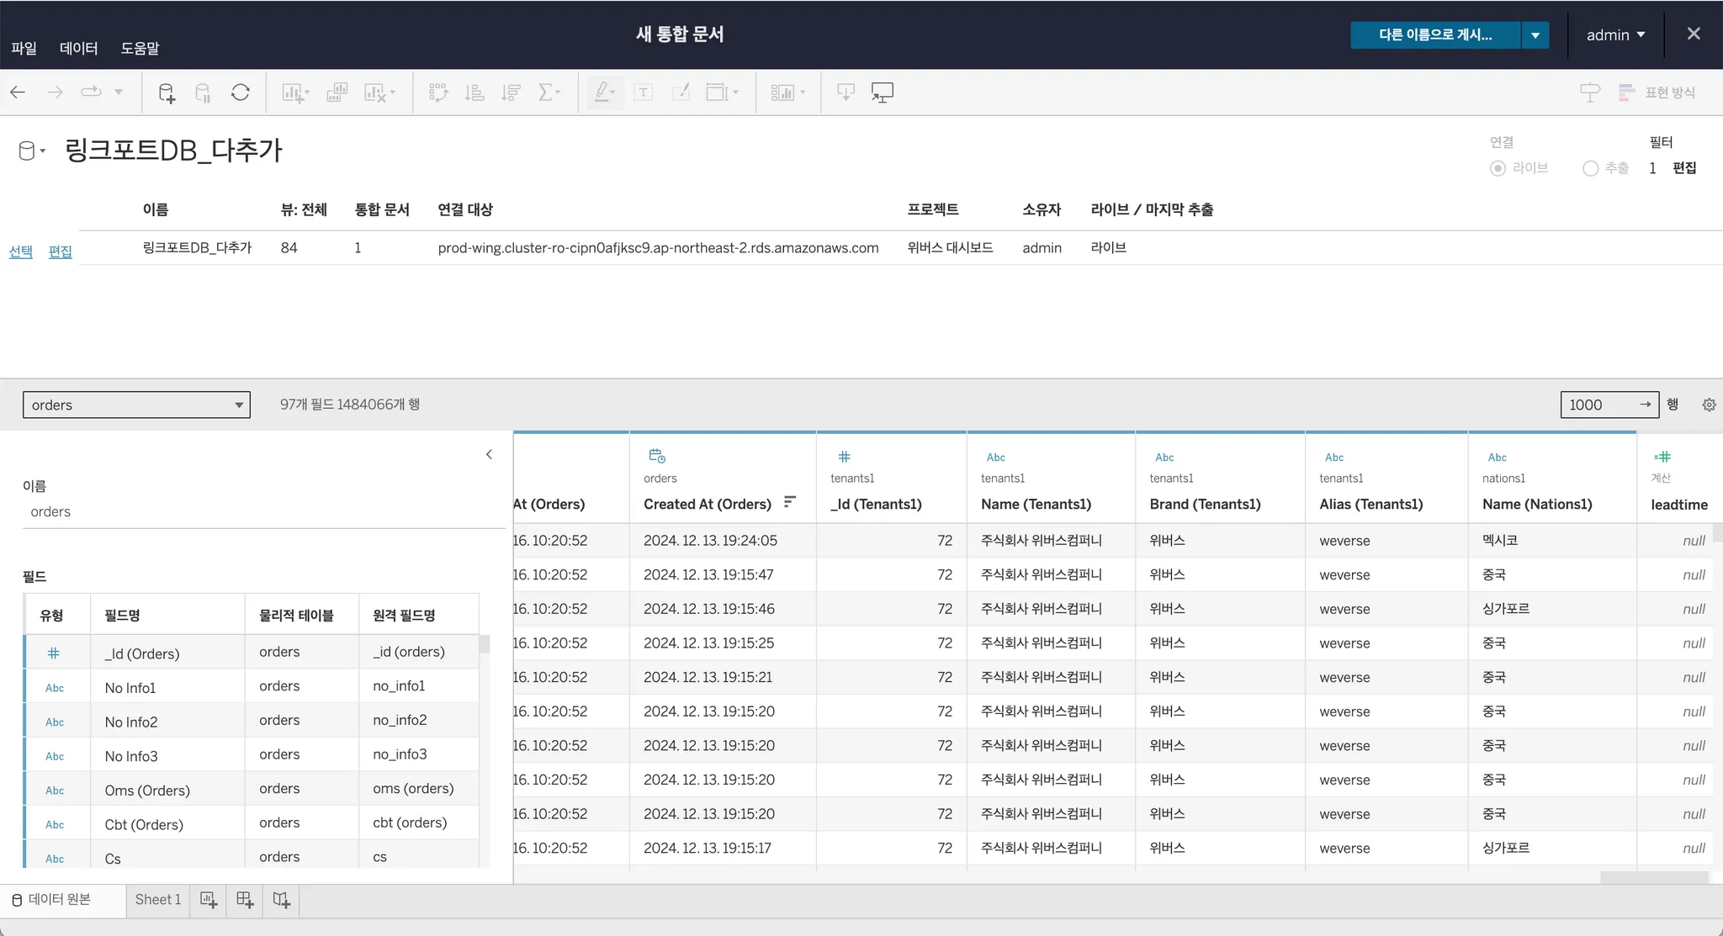Select the 라이브 connection radio button
Image resolution: width=1723 pixels, height=936 pixels.
[1498, 168]
